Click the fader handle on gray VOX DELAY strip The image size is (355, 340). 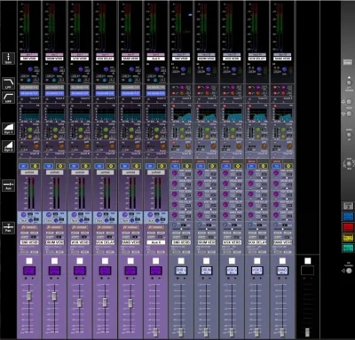click(x=256, y=332)
